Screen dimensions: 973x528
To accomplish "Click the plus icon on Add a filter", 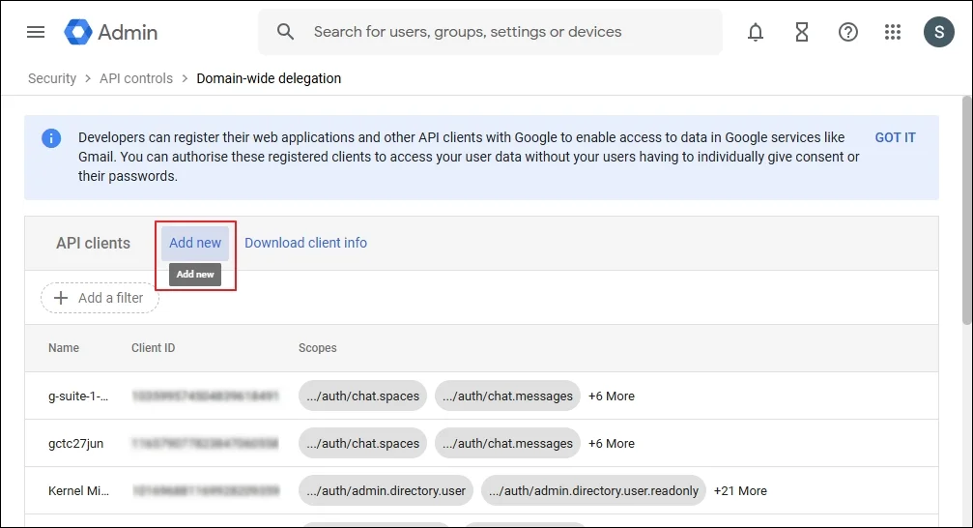I will pos(61,298).
